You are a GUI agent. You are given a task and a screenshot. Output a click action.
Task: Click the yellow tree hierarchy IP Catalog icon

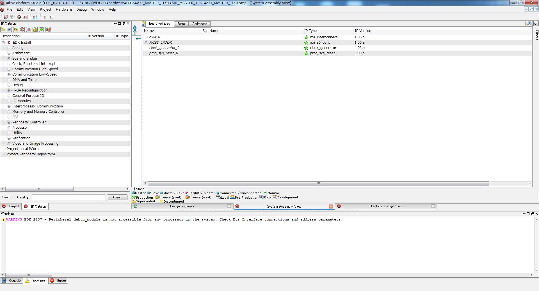click(3, 29)
